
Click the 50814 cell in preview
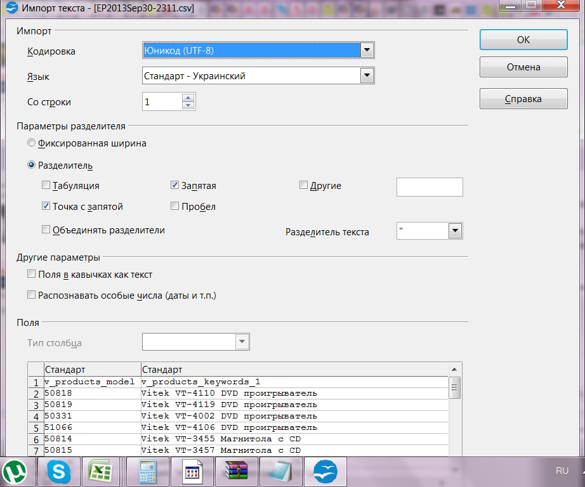tap(92, 439)
